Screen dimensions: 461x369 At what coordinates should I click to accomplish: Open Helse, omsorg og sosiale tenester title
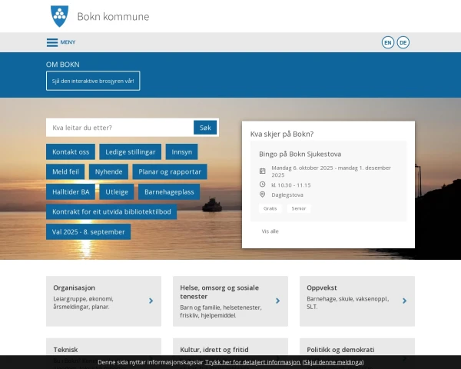tap(219, 292)
